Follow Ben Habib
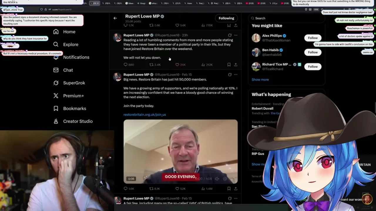Viewport: 376px width, 211px height. pyautogui.click(x=313, y=52)
